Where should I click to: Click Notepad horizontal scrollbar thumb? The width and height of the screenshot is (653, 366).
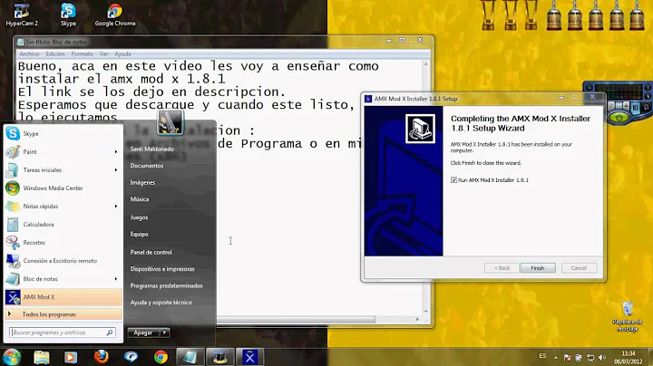(296, 319)
